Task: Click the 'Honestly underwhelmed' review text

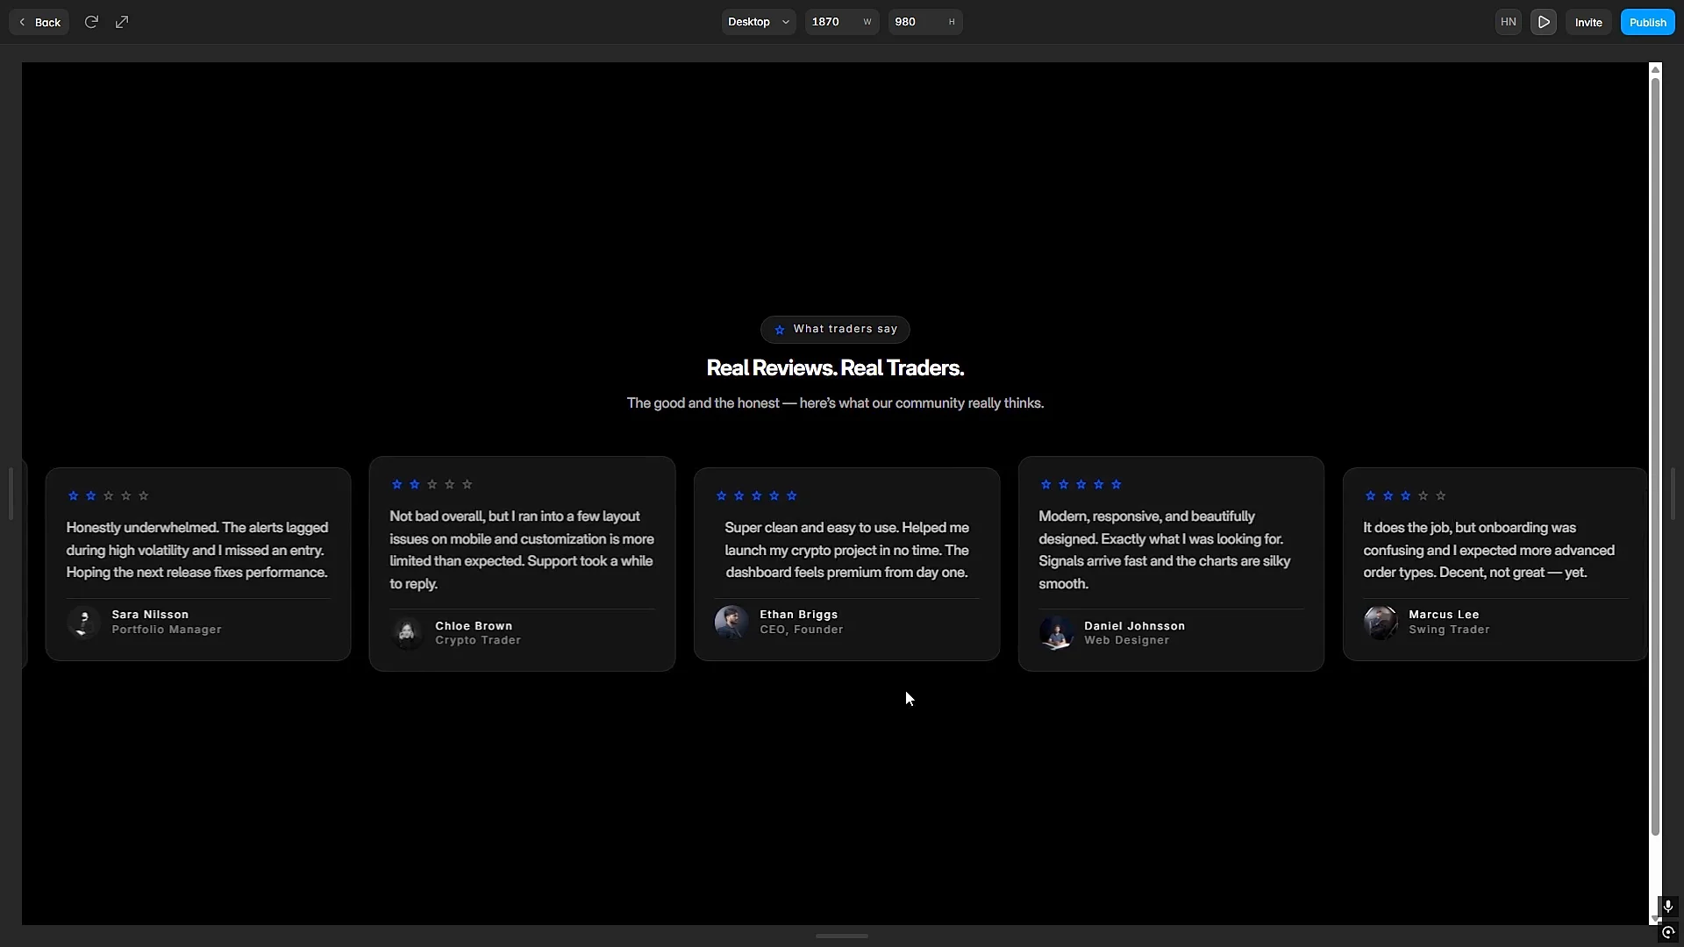Action: 197,550
